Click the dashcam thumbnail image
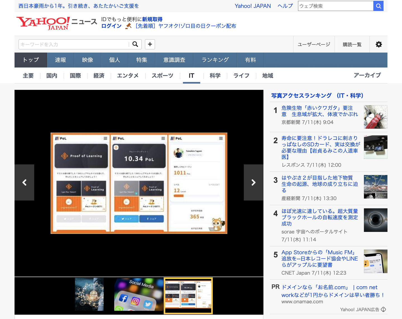The height and width of the screenshot is (319, 402). point(375,147)
